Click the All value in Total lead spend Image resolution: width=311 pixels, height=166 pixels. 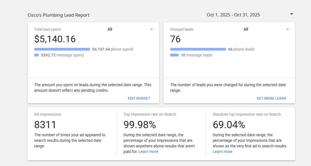(x=110, y=29)
